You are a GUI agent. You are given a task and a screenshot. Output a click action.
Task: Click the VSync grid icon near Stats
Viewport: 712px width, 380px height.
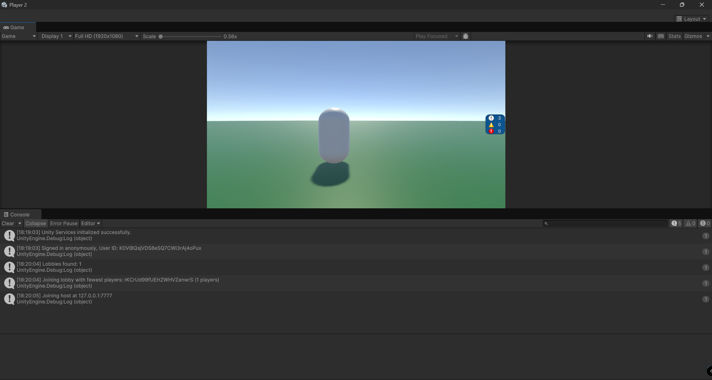[661, 36]
